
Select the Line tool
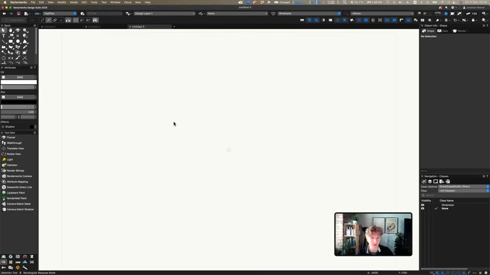pos(3,41)
